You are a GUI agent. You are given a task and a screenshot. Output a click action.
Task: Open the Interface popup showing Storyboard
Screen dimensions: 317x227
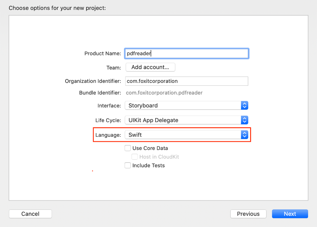coord(182,106)
